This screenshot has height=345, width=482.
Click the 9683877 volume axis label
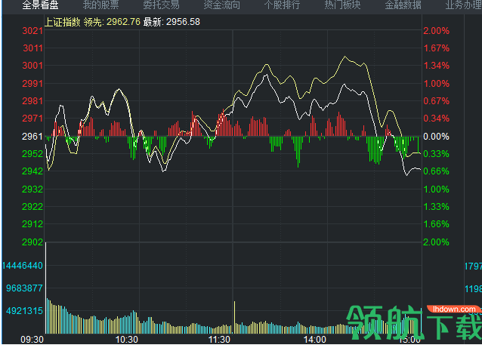pyautogui.click(x=25, y=288)
